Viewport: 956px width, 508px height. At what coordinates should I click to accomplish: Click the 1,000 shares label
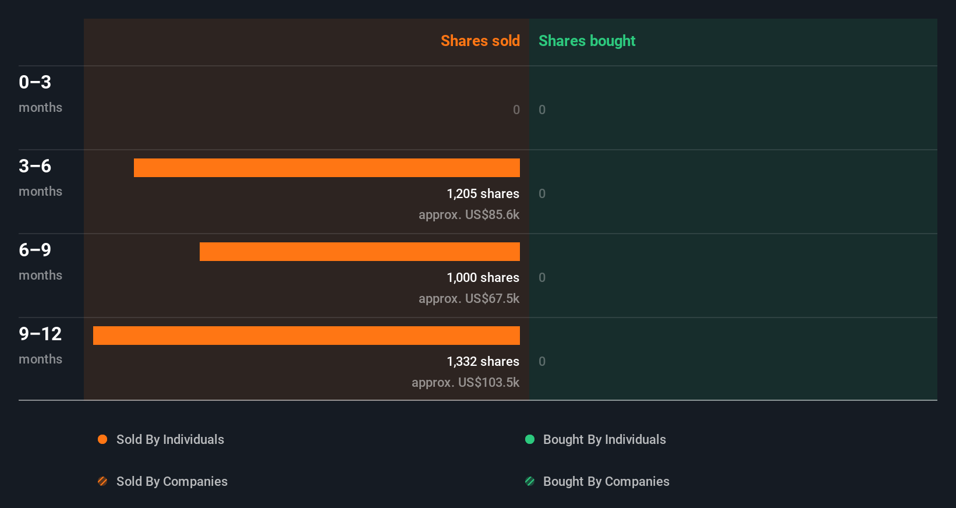pos(483,277)
